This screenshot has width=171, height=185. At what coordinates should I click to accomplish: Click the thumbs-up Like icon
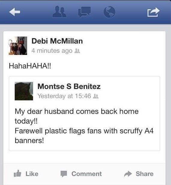[x=17, y=173]
